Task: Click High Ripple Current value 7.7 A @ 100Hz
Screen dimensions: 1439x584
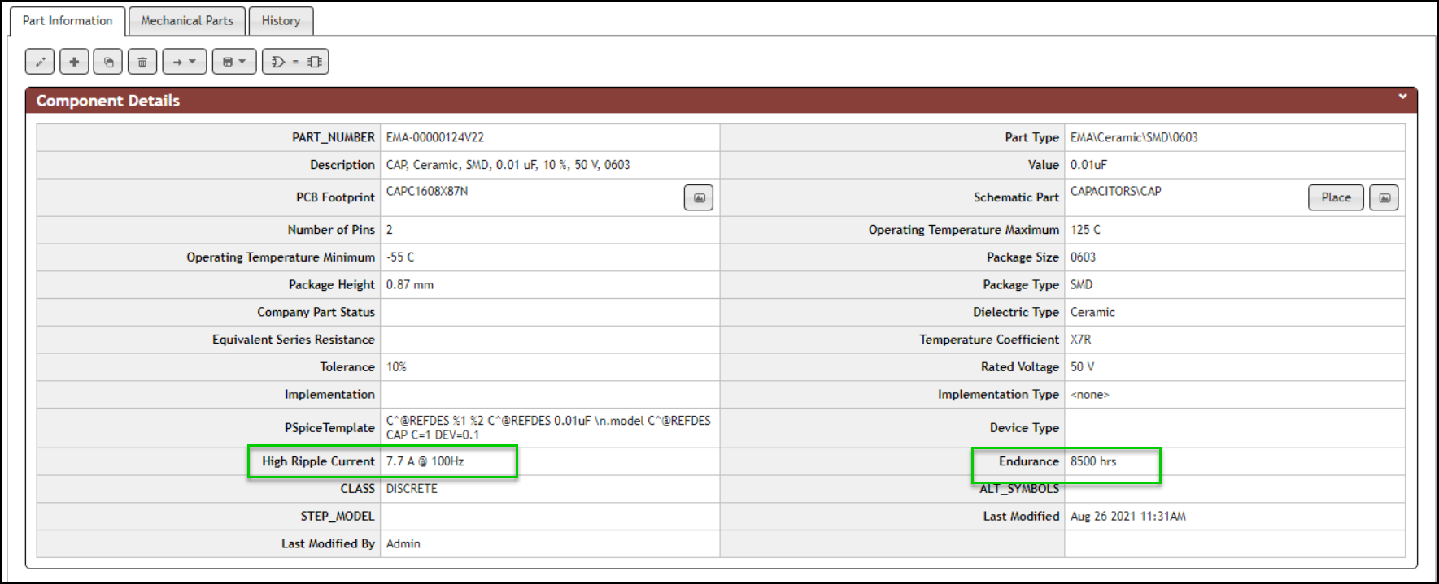Action: 425,461
